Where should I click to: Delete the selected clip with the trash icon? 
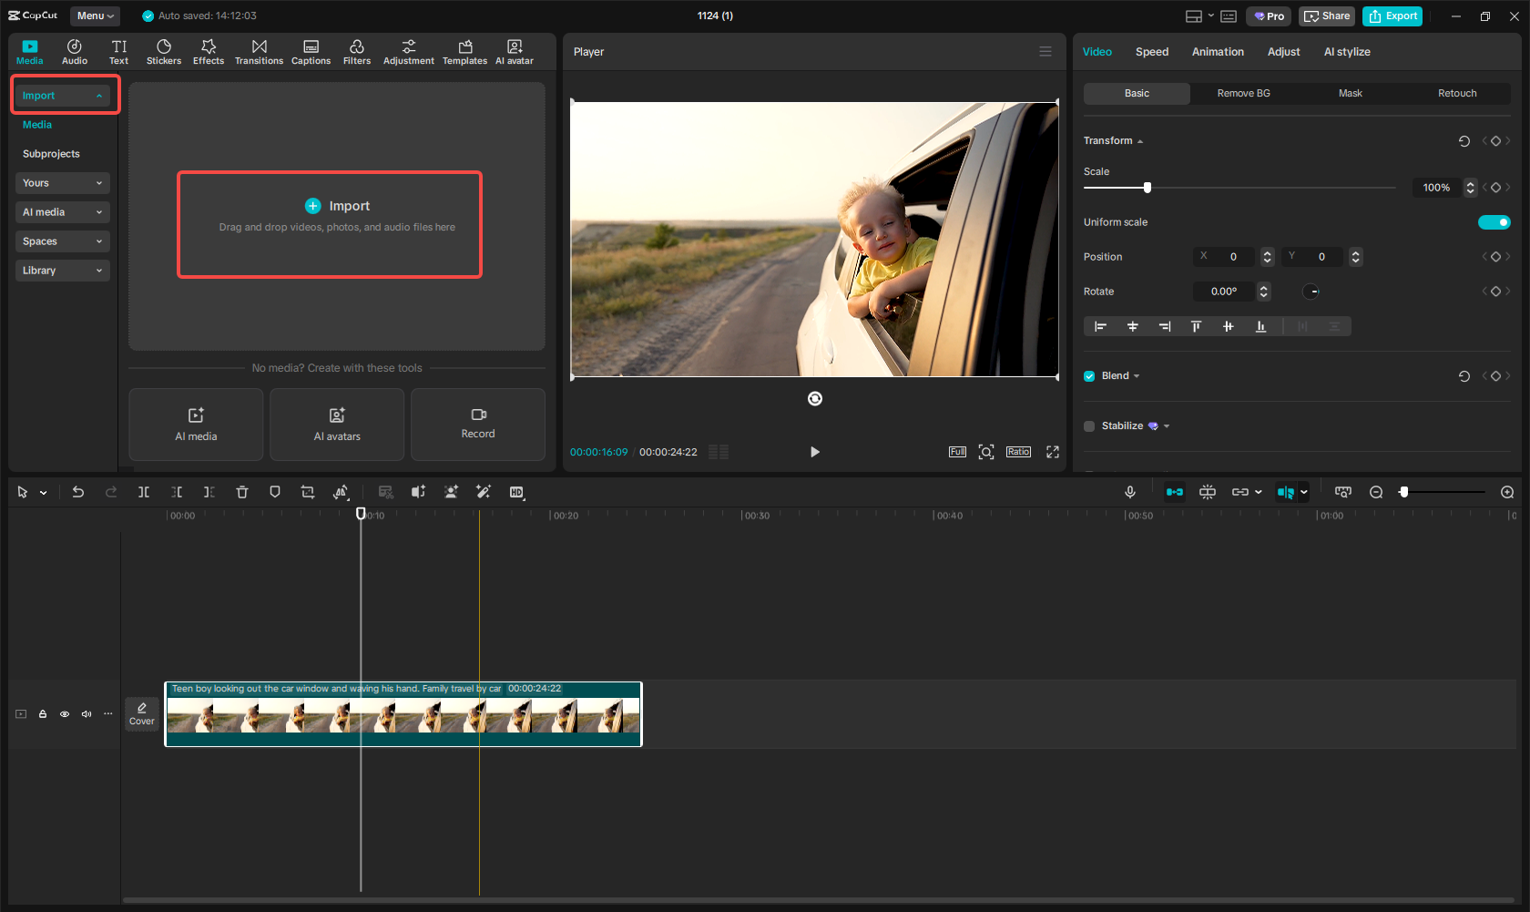(241, 492)
